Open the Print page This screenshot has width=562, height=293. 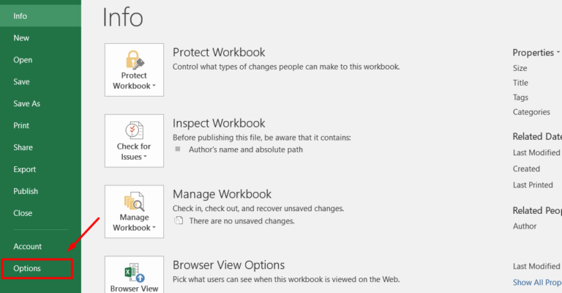21,126
